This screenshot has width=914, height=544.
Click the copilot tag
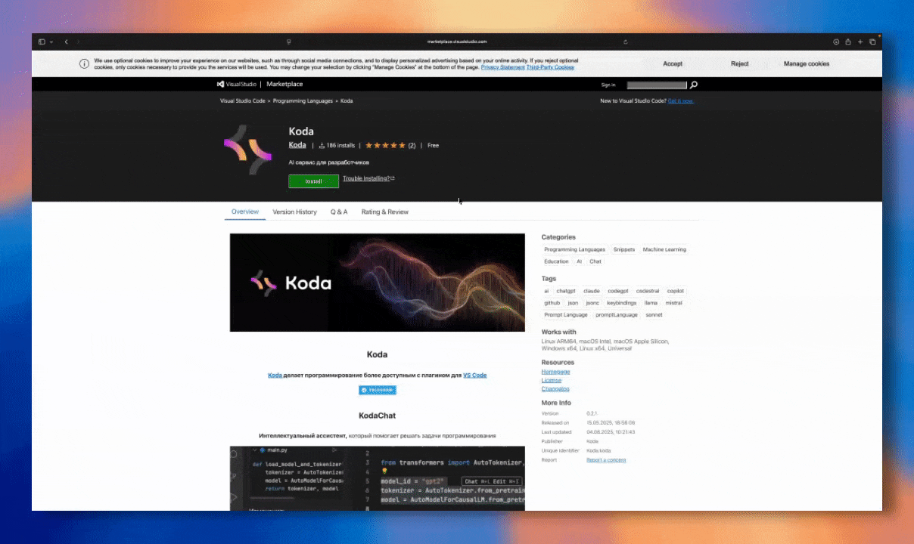pyautogui.click(x=676, y=291)
